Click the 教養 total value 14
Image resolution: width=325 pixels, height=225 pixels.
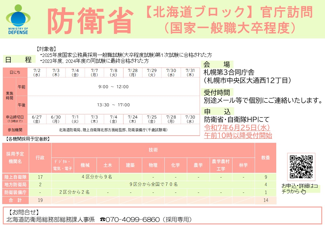click(x=266, y=200)
